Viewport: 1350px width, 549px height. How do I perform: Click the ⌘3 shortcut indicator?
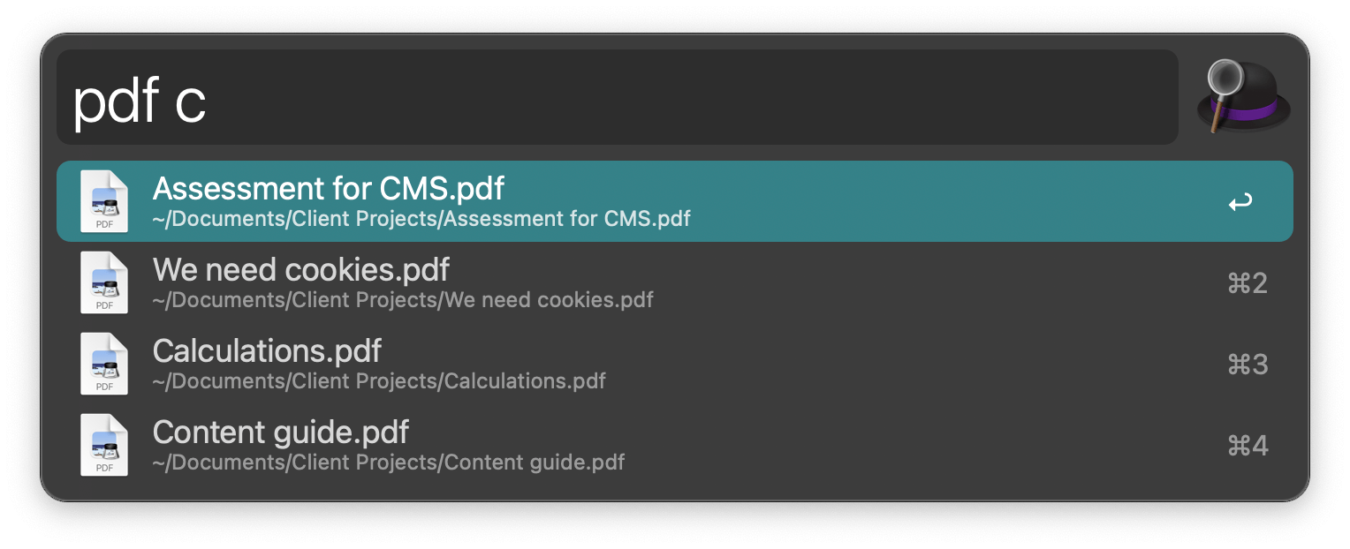pyautogui.click(x=1248, y=364)
